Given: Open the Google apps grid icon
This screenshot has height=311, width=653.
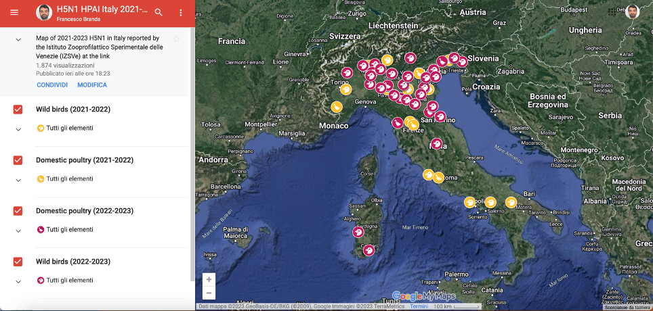Looking at the screenshot, I should 612,11.
